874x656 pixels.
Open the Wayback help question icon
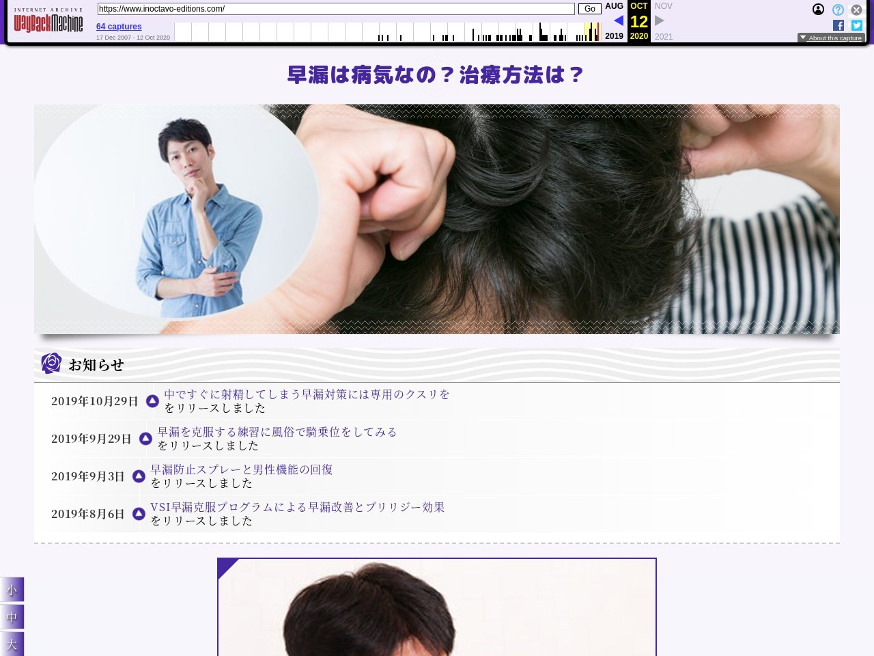pyautogui.click(x=838, y=10)
